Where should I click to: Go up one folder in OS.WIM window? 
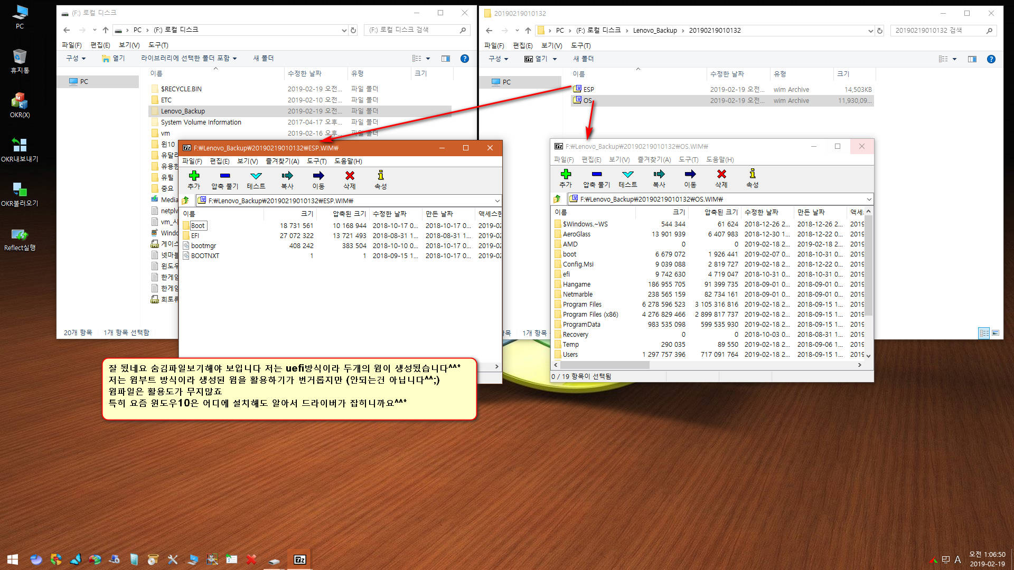click(x=558, y=199)
